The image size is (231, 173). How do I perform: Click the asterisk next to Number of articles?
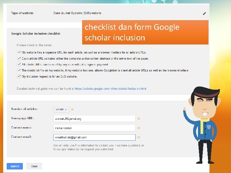click(72, 110)
